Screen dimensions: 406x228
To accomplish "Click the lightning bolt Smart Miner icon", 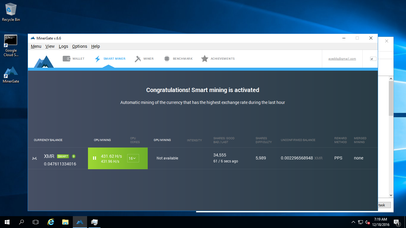I will [97, 59].
